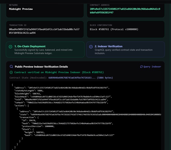Click the "blockHash" JSON line
Viewport: 171px width, 150px height.
click(x=63, y=97)
